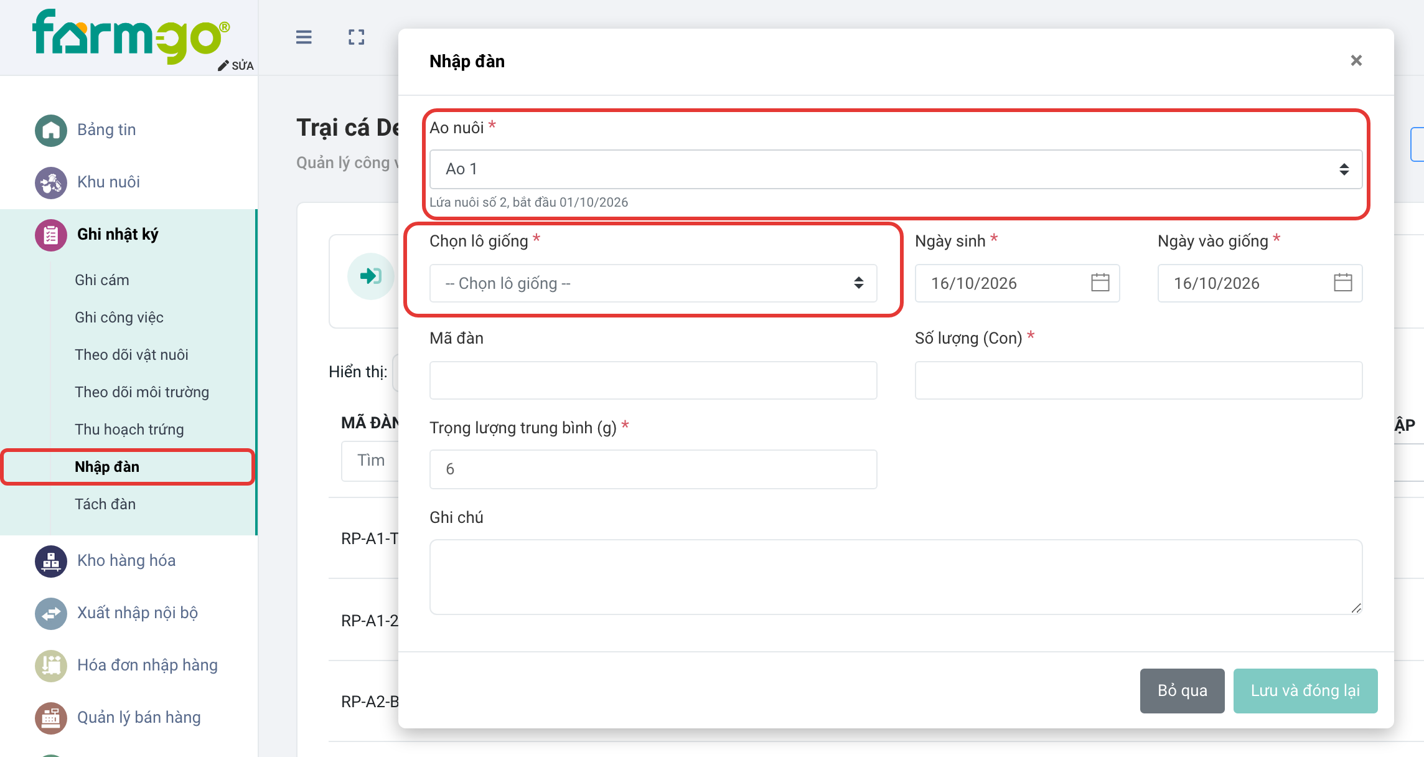Close the Nhập đàn dialog

click(1356, 60)
